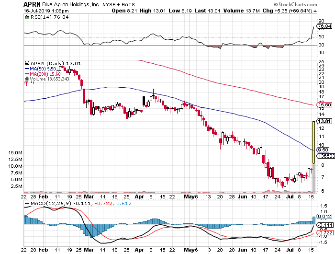Click the -0.722 signal tag on MACD axis

tap(325, 232)
